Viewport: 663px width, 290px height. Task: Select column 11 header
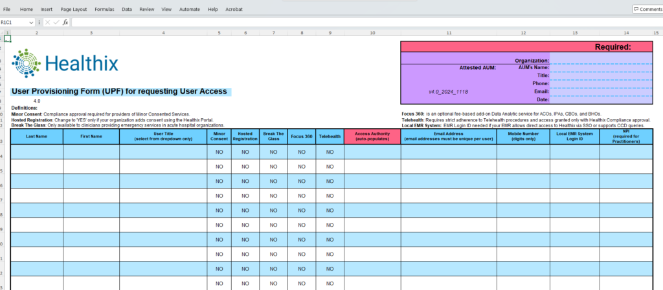(x=449, y=32)
